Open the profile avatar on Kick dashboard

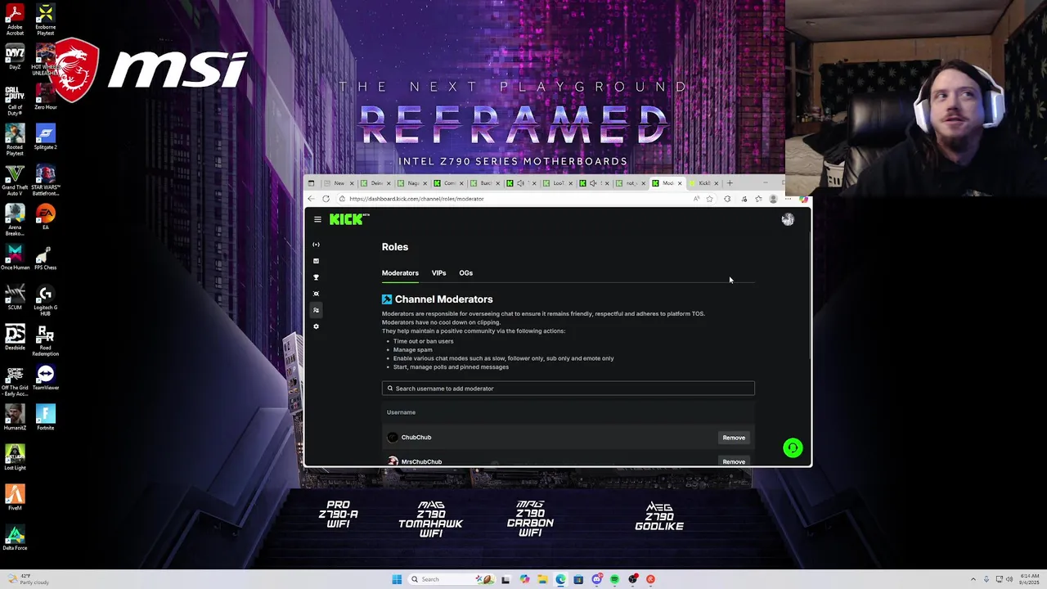[x=788, y=219]
